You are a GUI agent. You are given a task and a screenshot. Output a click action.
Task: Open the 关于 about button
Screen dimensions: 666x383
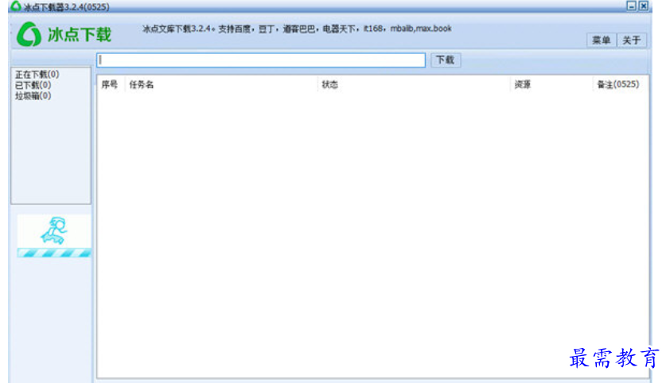coord(632,41)
